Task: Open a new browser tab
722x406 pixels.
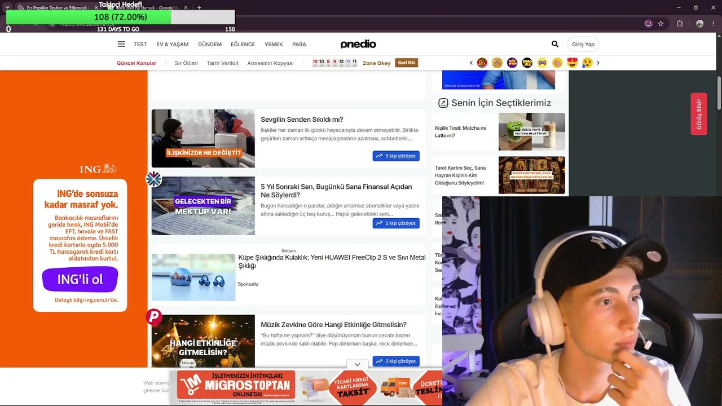Action: pos(199,7)
